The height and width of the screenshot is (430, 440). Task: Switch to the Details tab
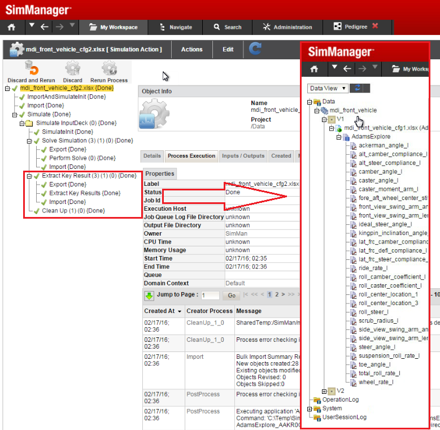(152, 156)
